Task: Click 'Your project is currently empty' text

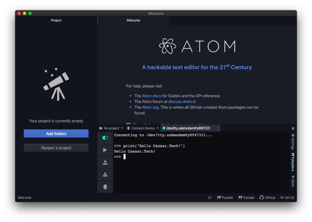Action: point(56,121)
